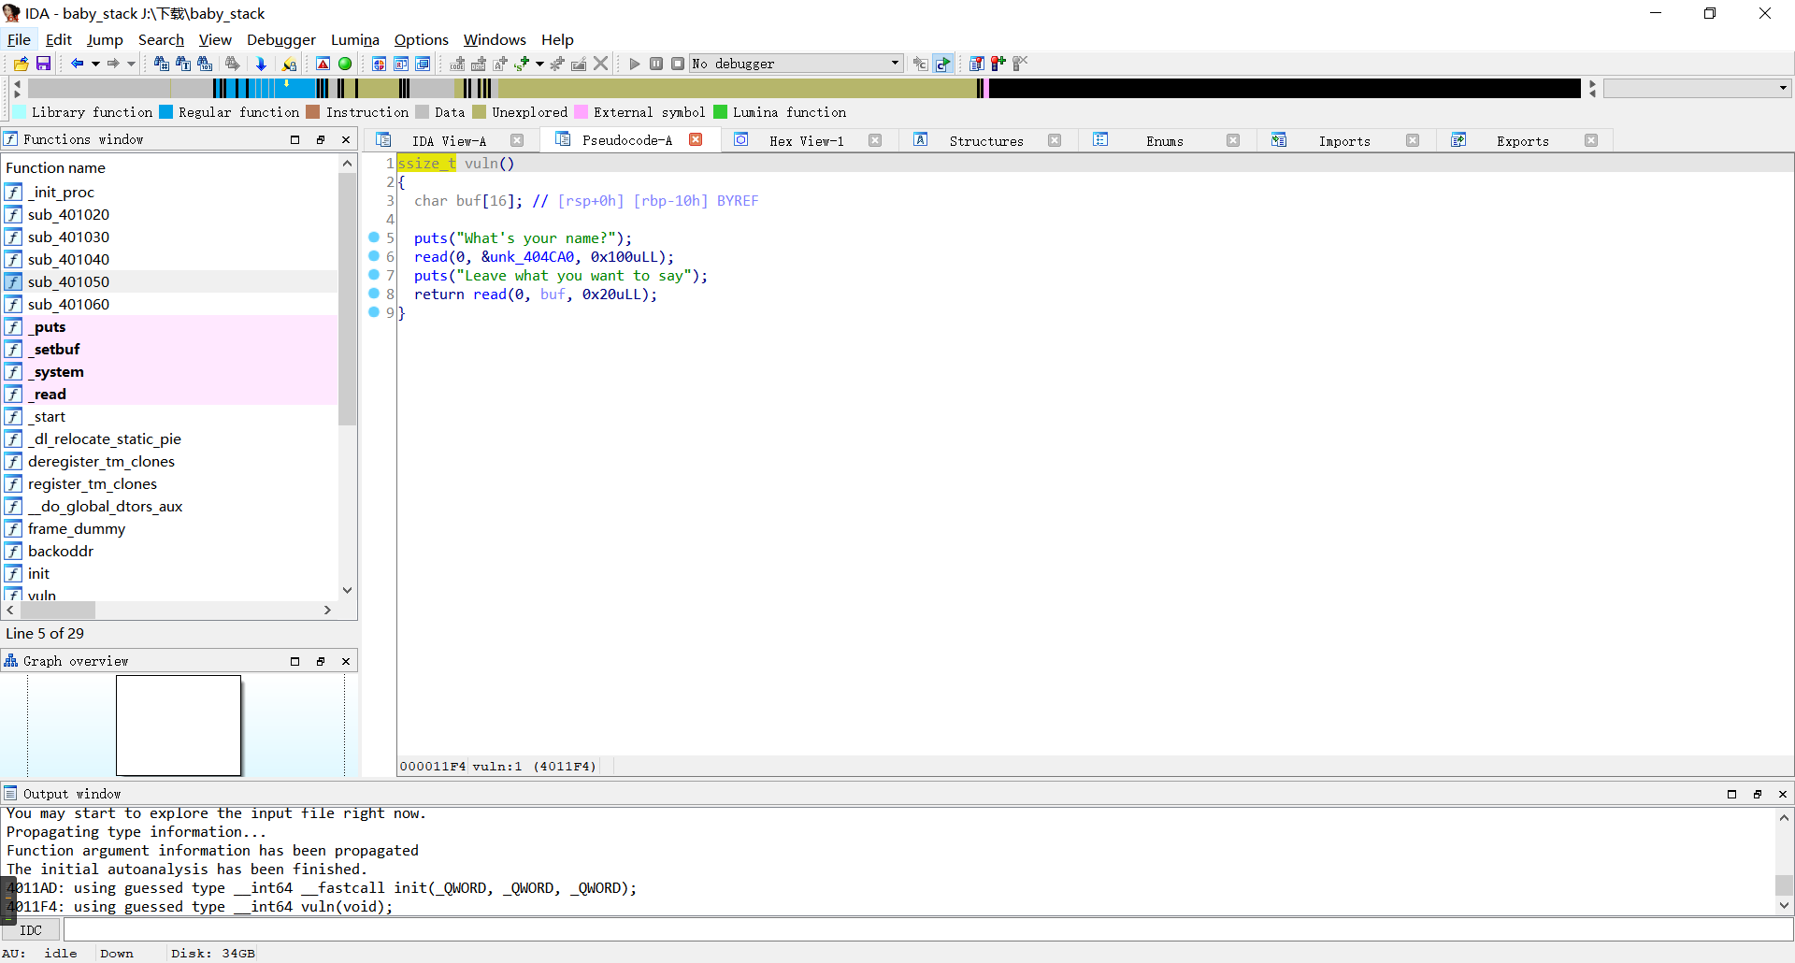This screenshot has width=1795, height=963.
Task: Select the backoddr function in the list
Action: coord(61,551)
